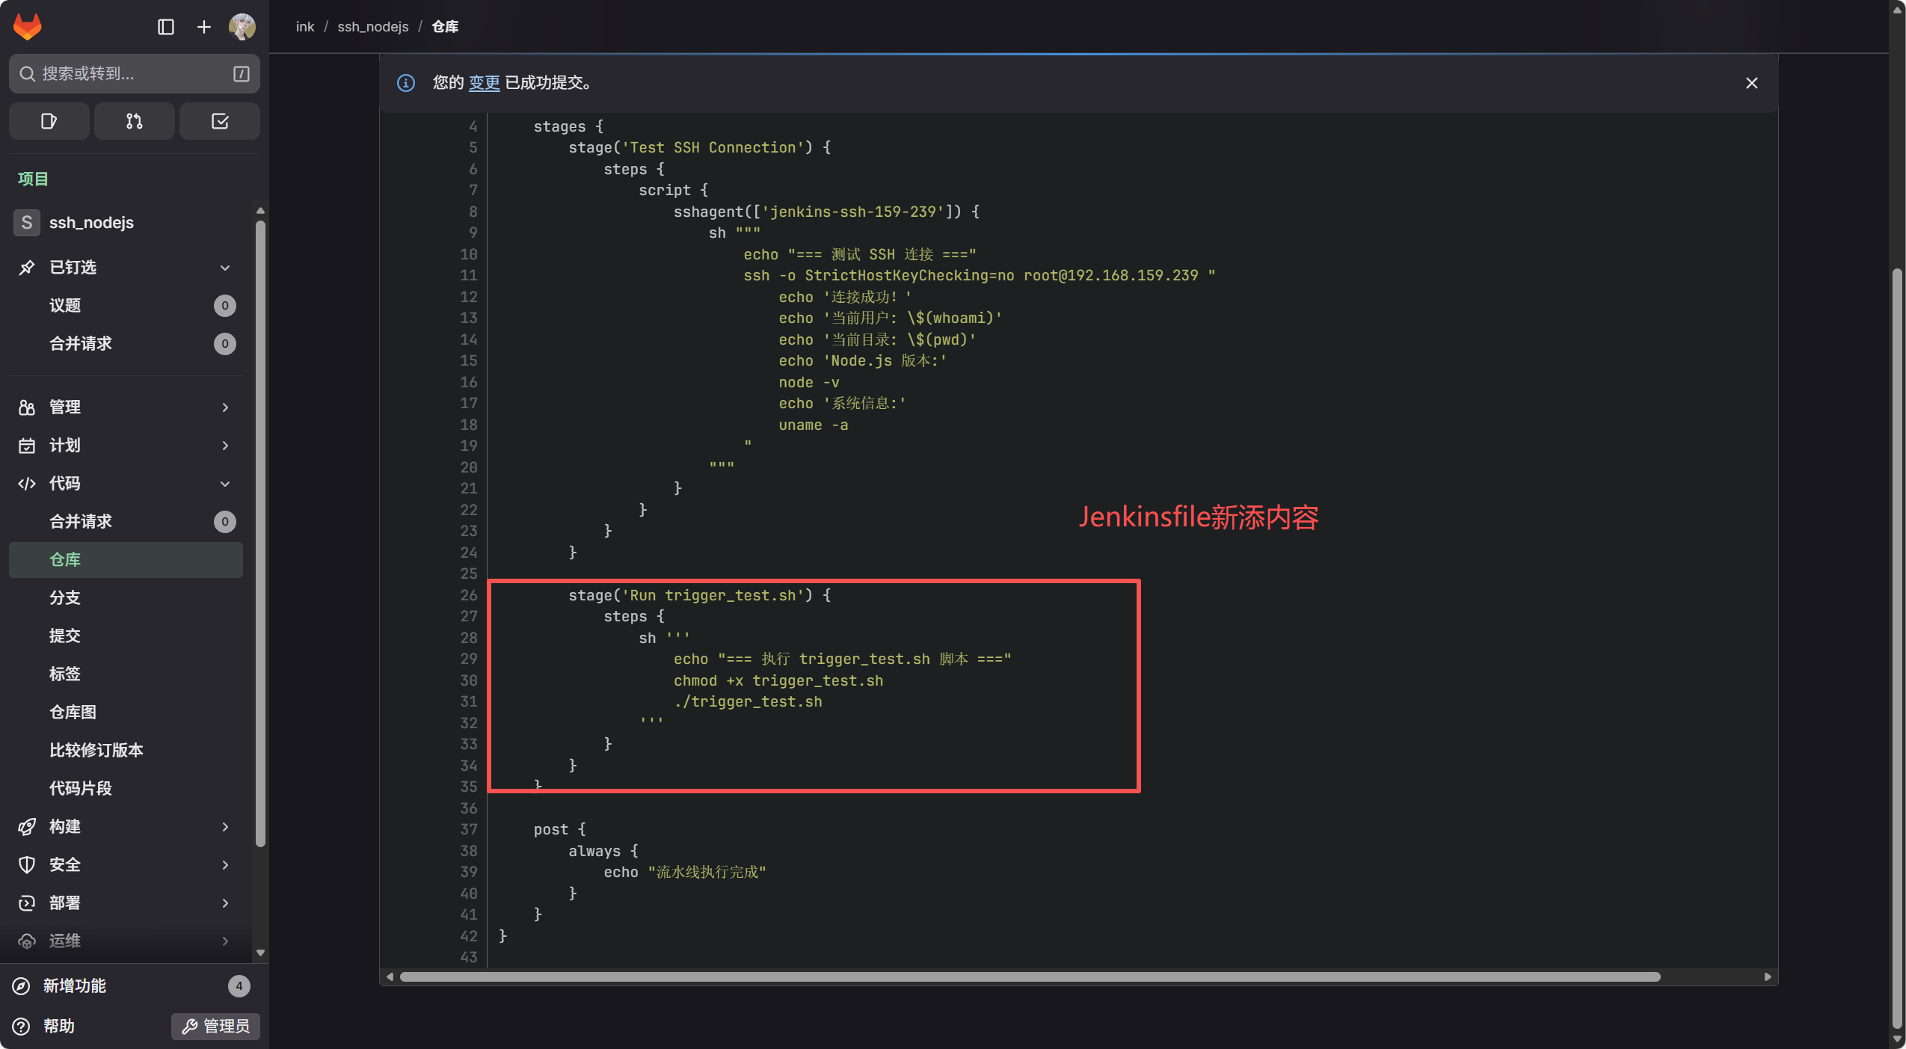1906x1049 pixels.
Task: Dismiss the commit success alert
Action: [x=1751, y=83]
